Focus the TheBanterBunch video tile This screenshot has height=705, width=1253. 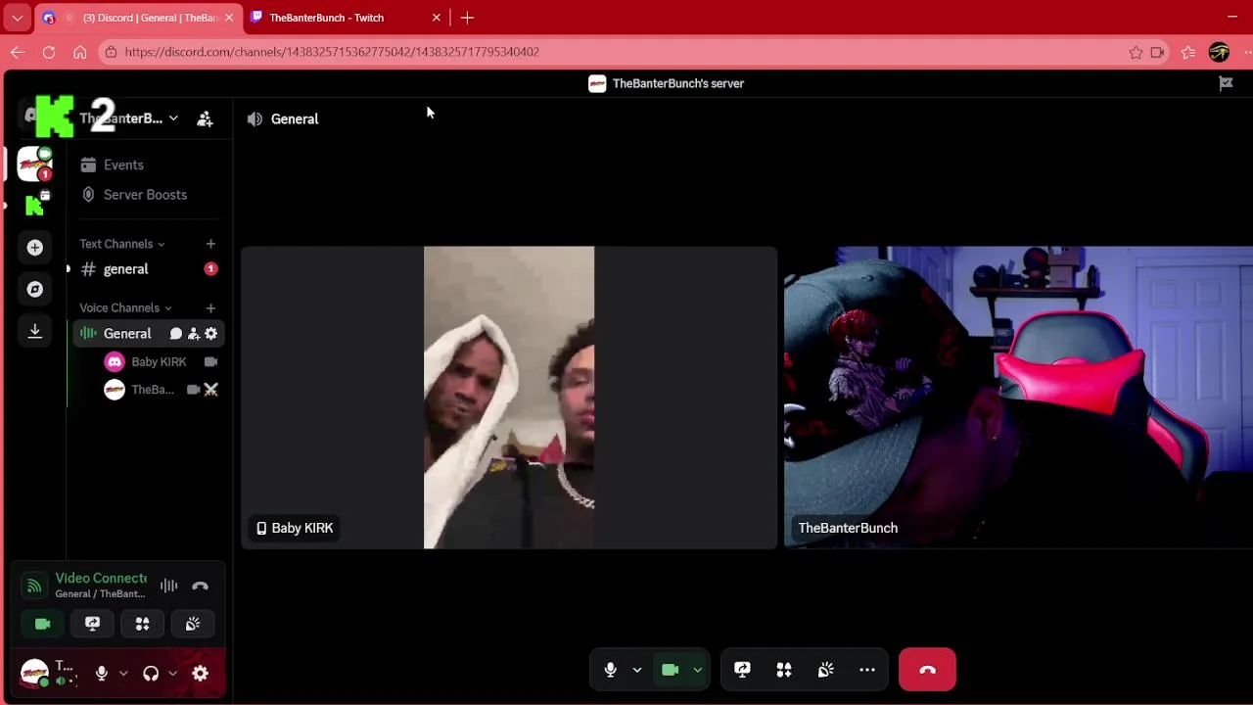[x=1018, y=398]
